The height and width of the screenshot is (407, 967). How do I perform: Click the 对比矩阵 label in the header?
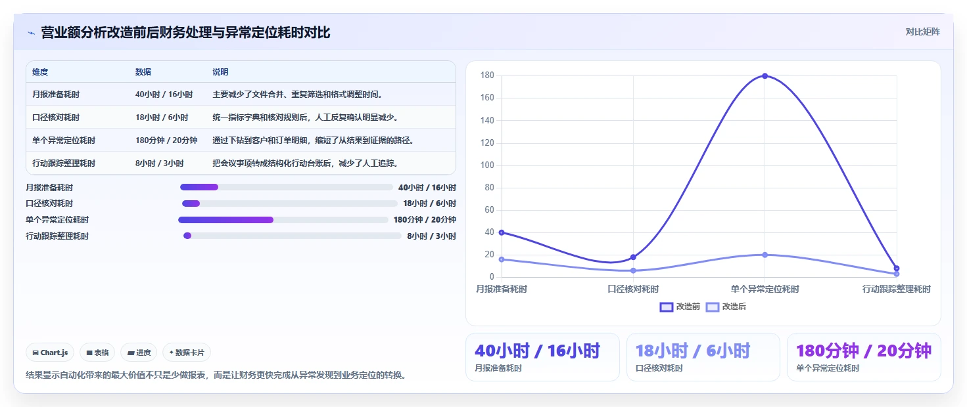pos(922,32)
